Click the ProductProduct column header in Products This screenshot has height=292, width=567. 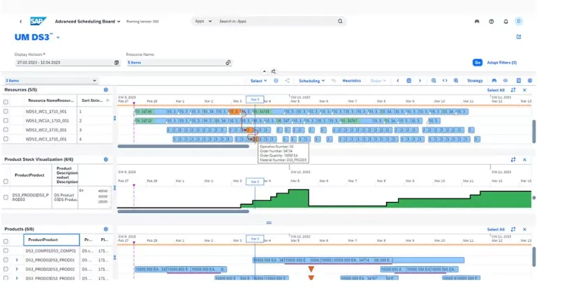click(x=52, y=240)
